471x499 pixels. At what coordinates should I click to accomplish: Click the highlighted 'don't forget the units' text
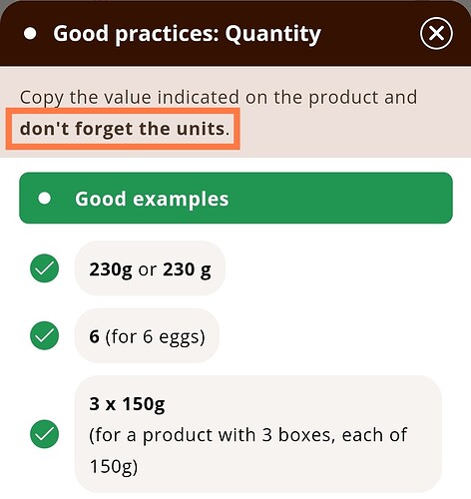[123, 129]
